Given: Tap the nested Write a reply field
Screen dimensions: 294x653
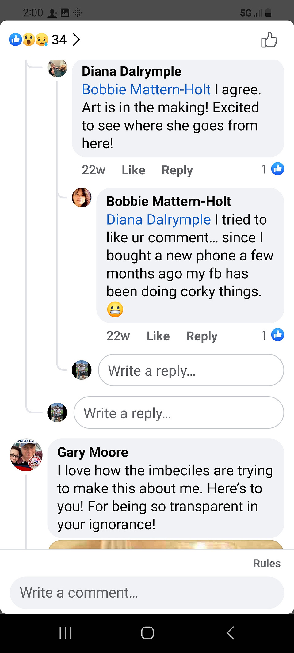Looking at the screenshot, I should pyautogui.click(x=191, y=370).
